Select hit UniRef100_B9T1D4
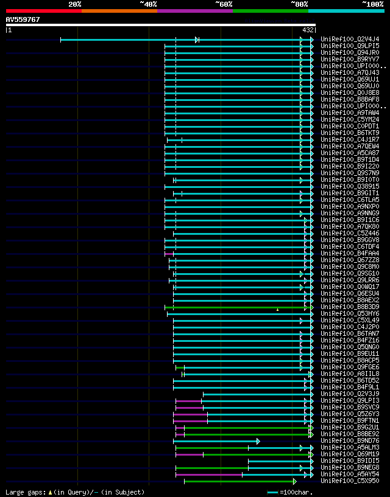Image resolution: width=390 pixels, height=497 pixels. click(350, 159)
